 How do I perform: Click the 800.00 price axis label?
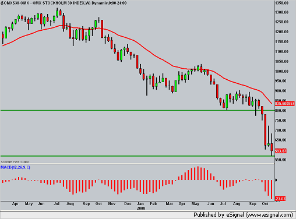coord(281,111)
